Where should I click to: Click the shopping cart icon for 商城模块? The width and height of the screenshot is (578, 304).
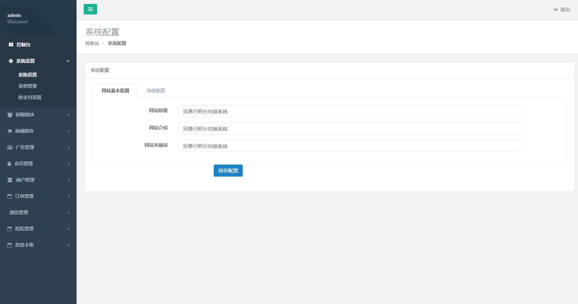(10, 131)
